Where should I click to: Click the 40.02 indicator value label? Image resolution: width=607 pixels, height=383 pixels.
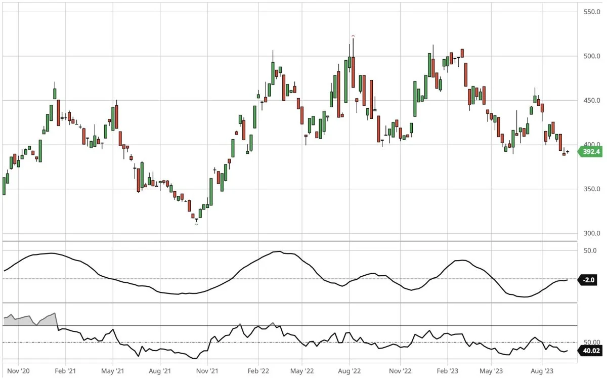coord(589,350)
